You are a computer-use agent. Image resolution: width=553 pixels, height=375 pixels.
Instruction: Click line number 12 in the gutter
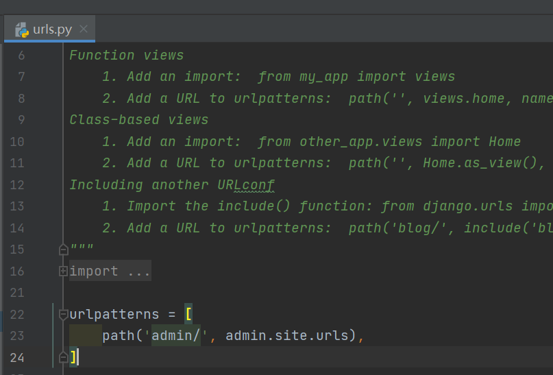pyautogui.click(x=17, y=185)
